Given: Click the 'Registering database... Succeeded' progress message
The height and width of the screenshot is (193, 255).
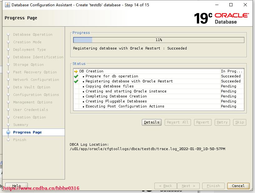Looking at the screenshot, I should point(130,48).
